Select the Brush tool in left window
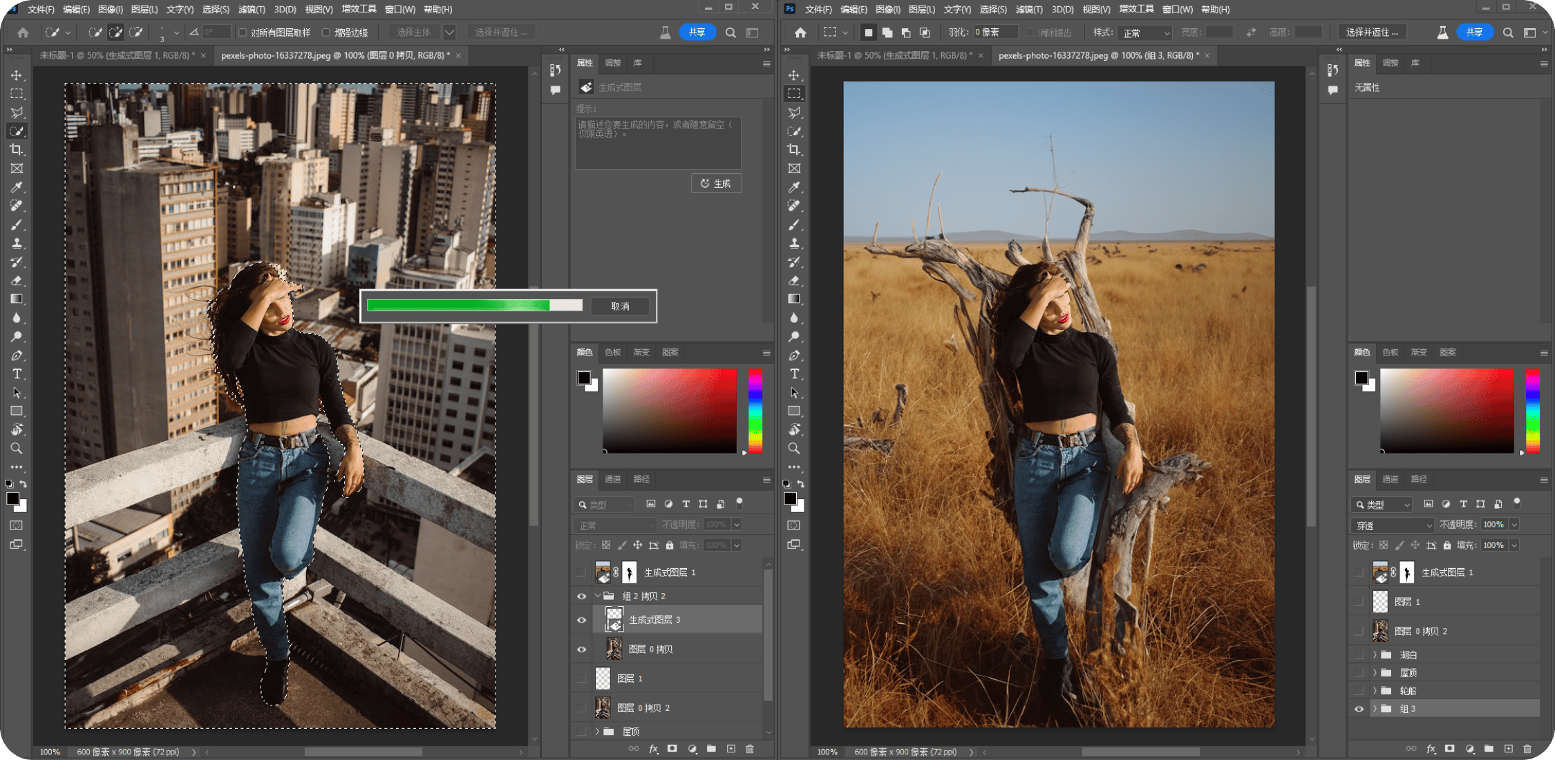Screen dimensions: 1555x760 [x=17, y=224]
